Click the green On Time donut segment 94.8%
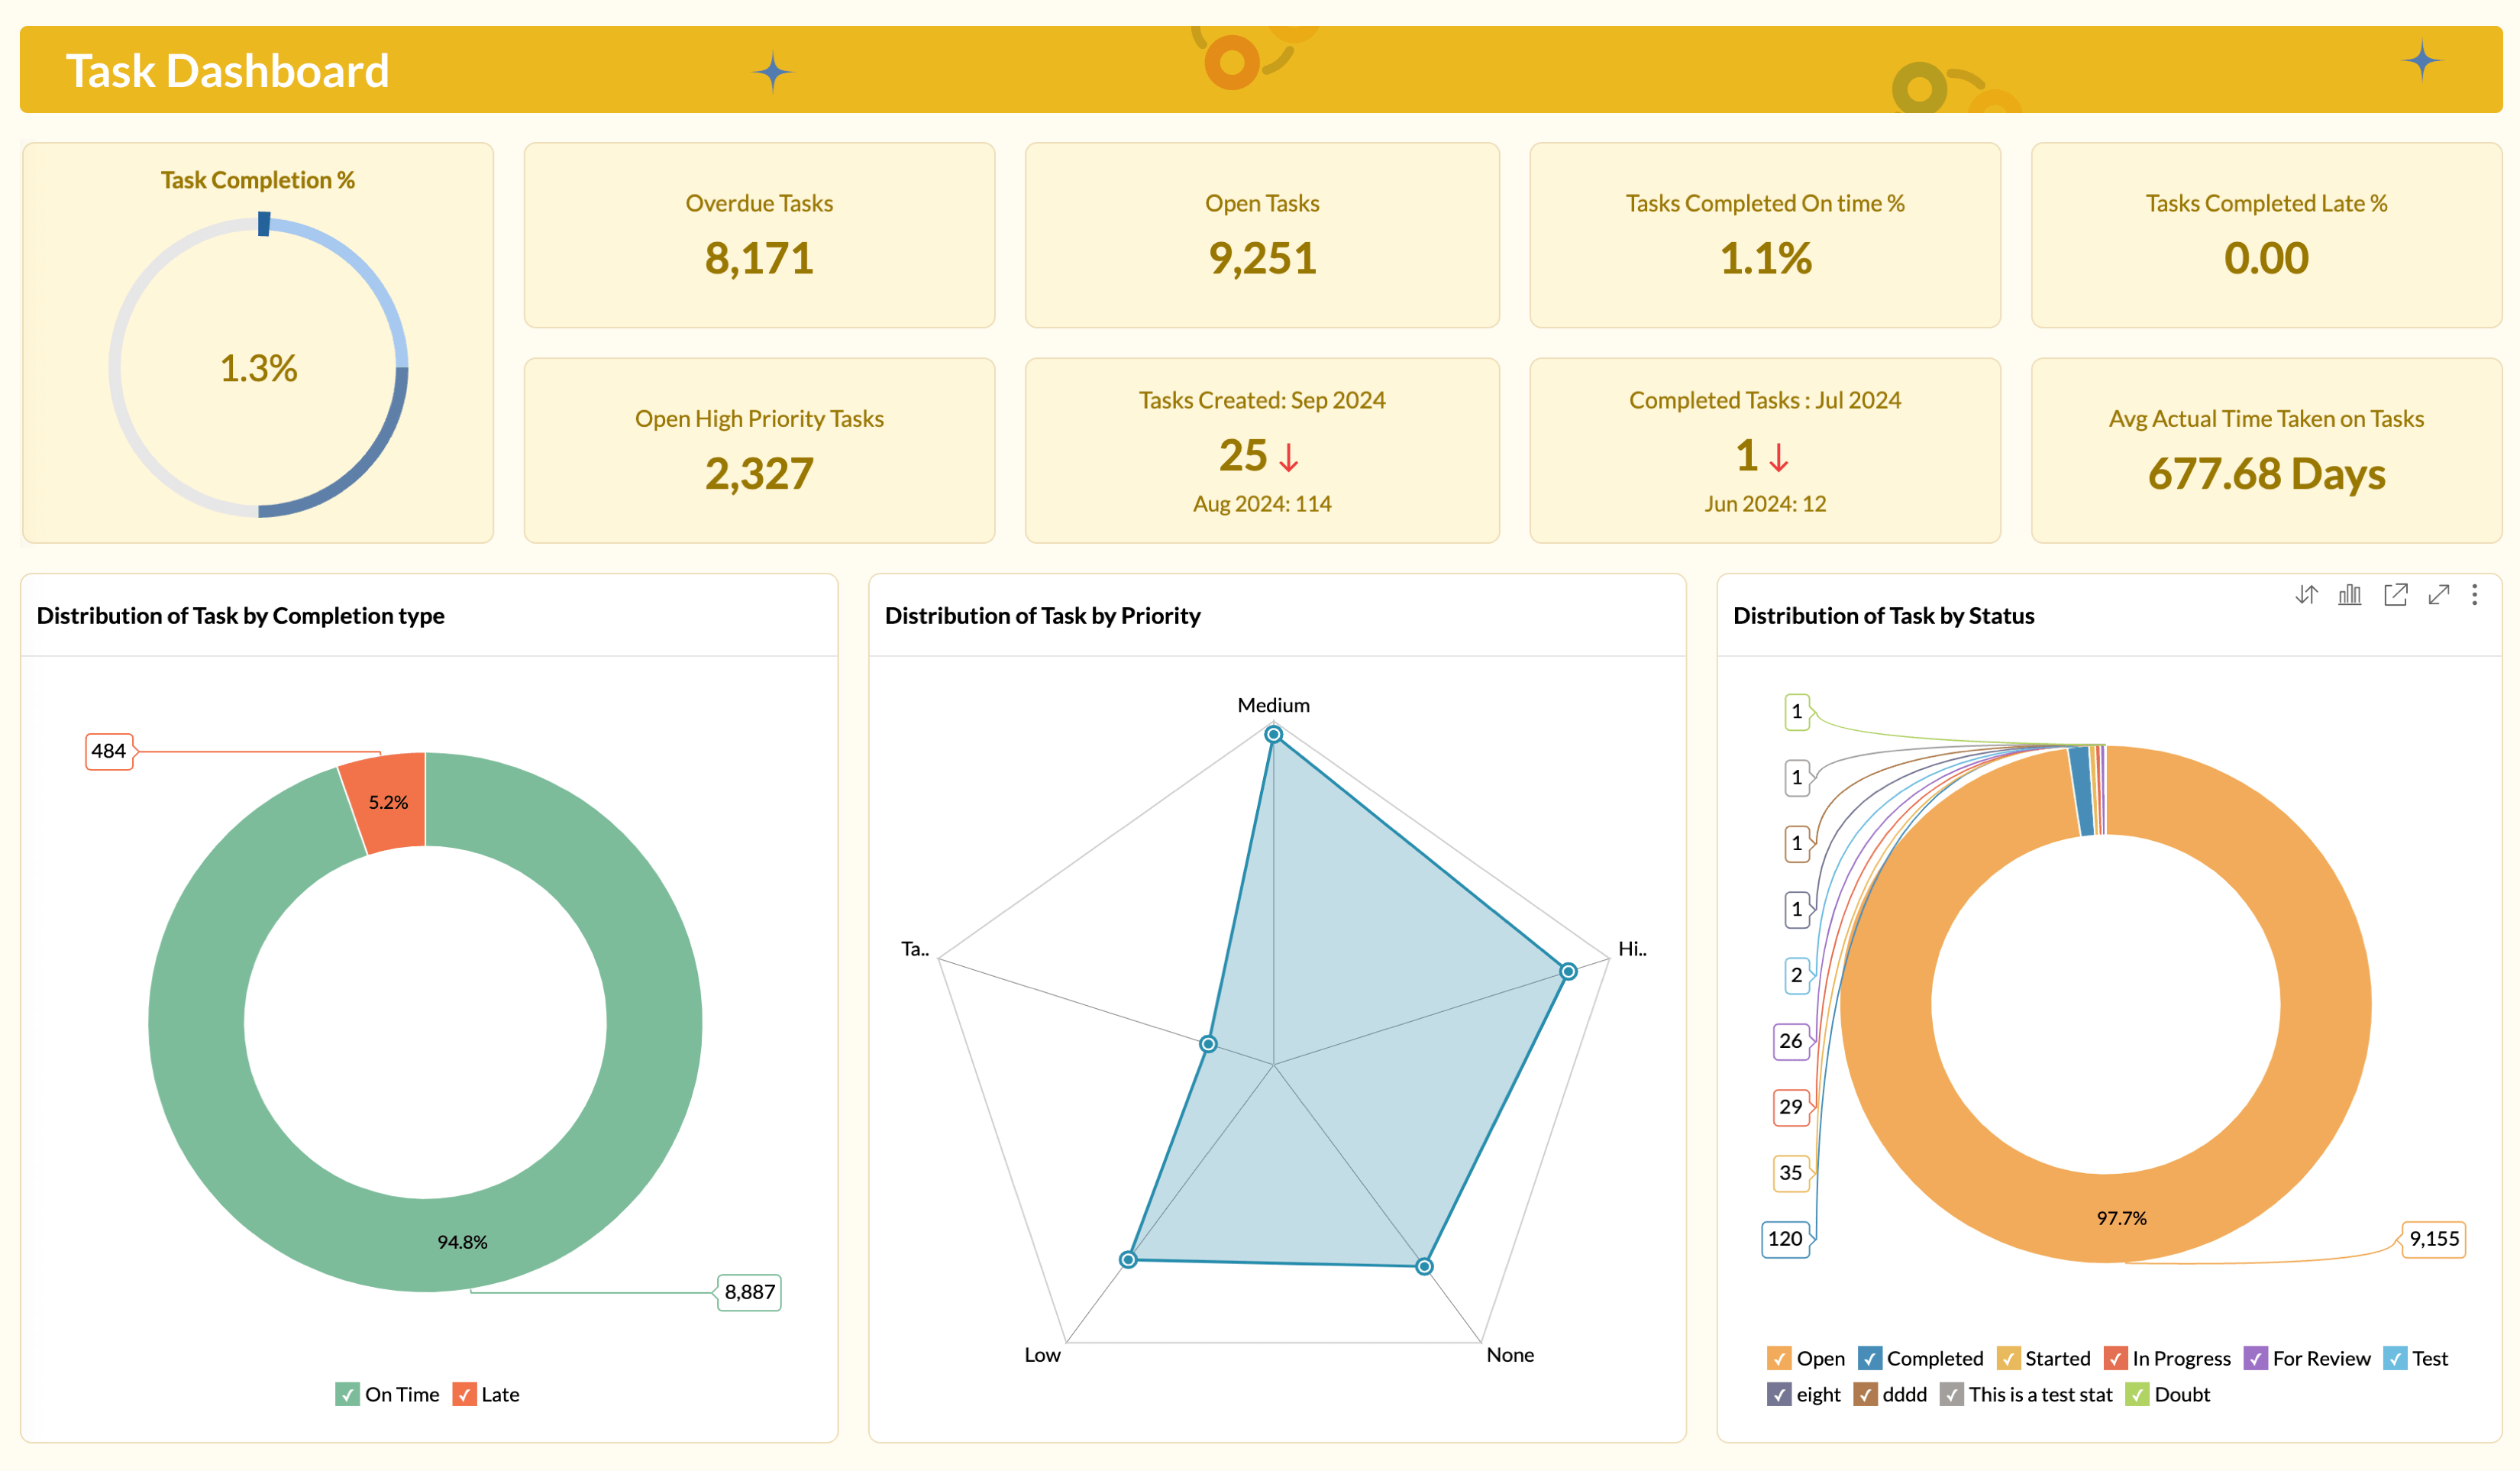 (462, 1242)
